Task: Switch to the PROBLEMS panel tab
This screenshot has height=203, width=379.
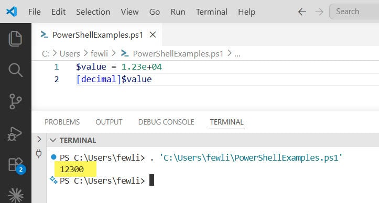Action: tap(62, 122)
